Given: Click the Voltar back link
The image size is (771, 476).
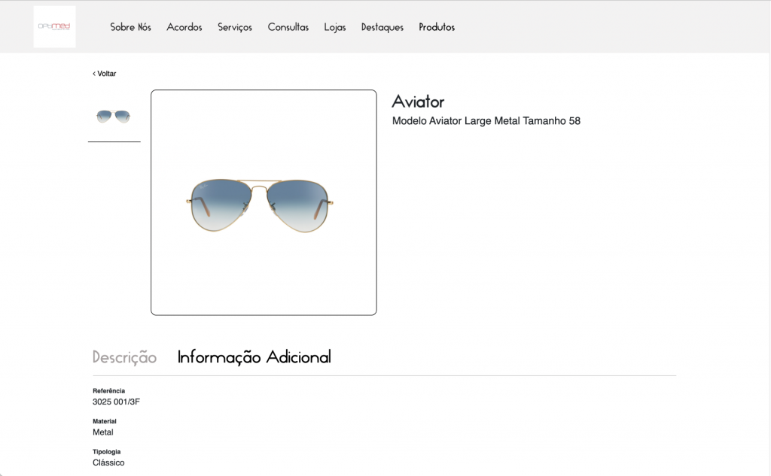Looking at the screenshot, I should coord(105,74).
